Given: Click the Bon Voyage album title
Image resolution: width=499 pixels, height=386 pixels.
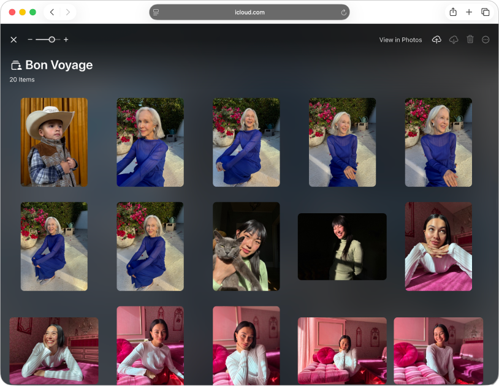Looking at the screenshot, I should [59, 65].
